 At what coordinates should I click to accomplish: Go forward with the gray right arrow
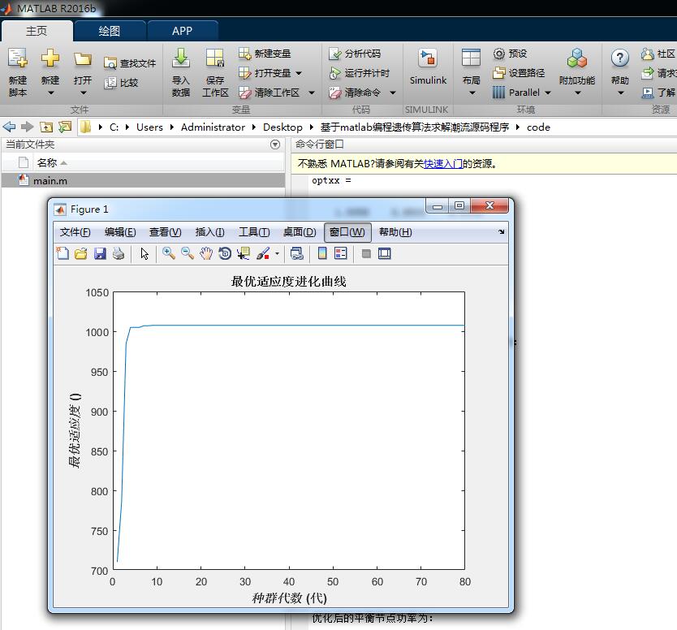click(28, 127)
